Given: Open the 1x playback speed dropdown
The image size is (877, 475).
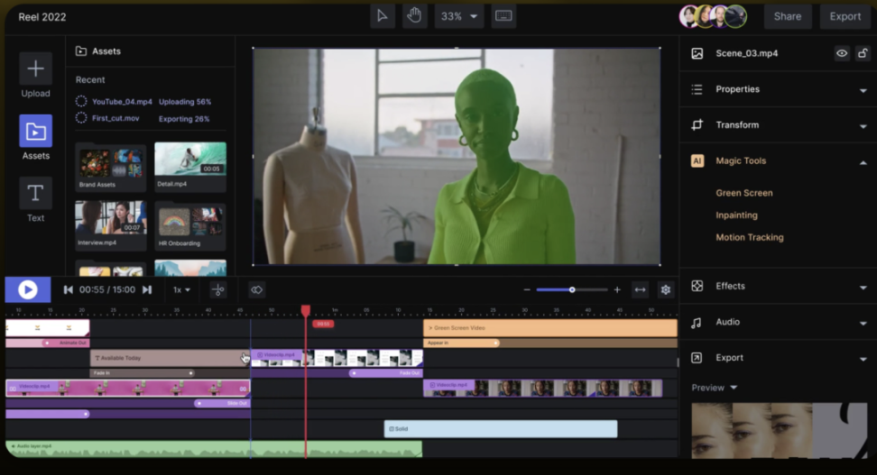Looking at the screenshot, I should click(181, 290).
